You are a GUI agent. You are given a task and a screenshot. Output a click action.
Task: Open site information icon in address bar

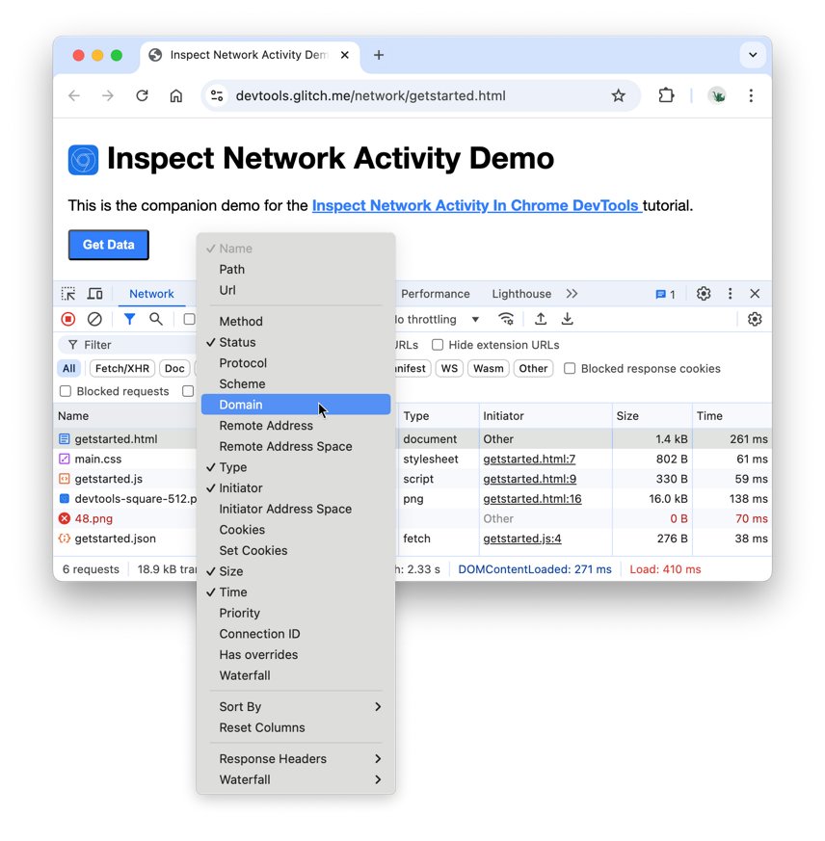217,96
